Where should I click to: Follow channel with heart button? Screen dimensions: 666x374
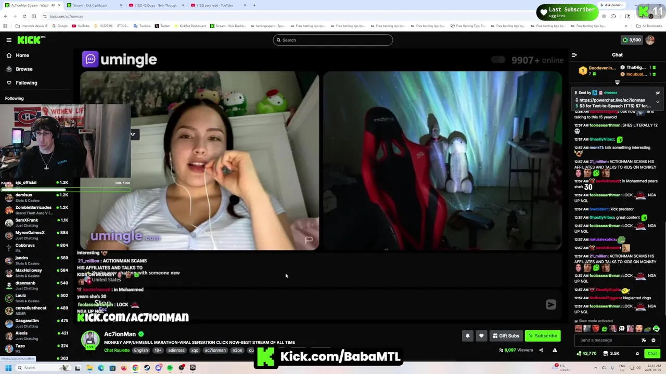tap(481, 336)
